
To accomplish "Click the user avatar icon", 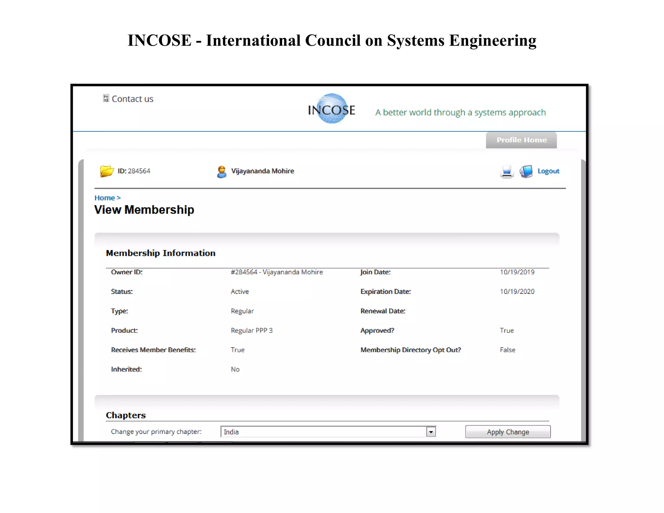I will tap(222, 172).
